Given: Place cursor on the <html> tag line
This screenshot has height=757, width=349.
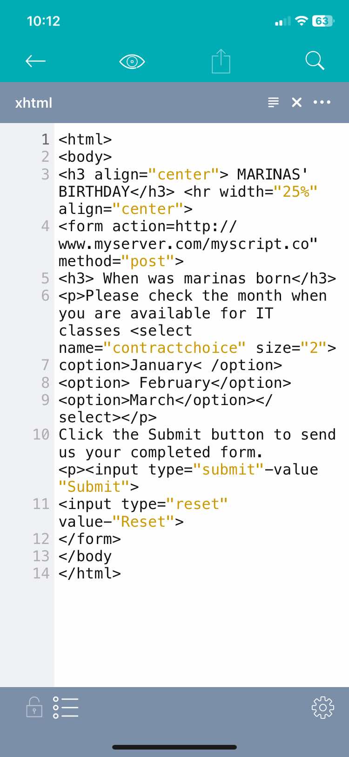Looking at the screenshot, I should [85, 139].
